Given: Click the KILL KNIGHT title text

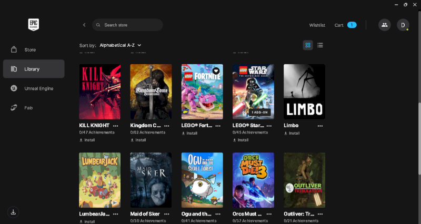Looking at the screenshot, I should pyautogui.click(x=94, y=125).
